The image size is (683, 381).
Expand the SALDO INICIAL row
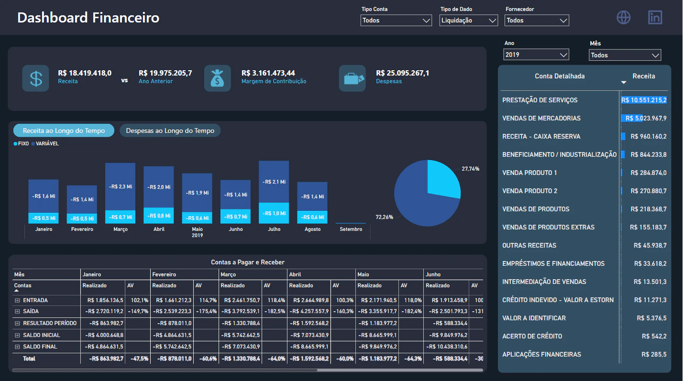[17, 335]
